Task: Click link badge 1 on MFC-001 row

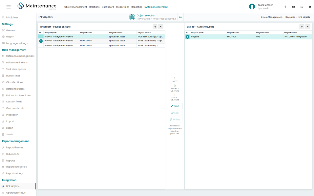Action: click(x=187, y=37)
